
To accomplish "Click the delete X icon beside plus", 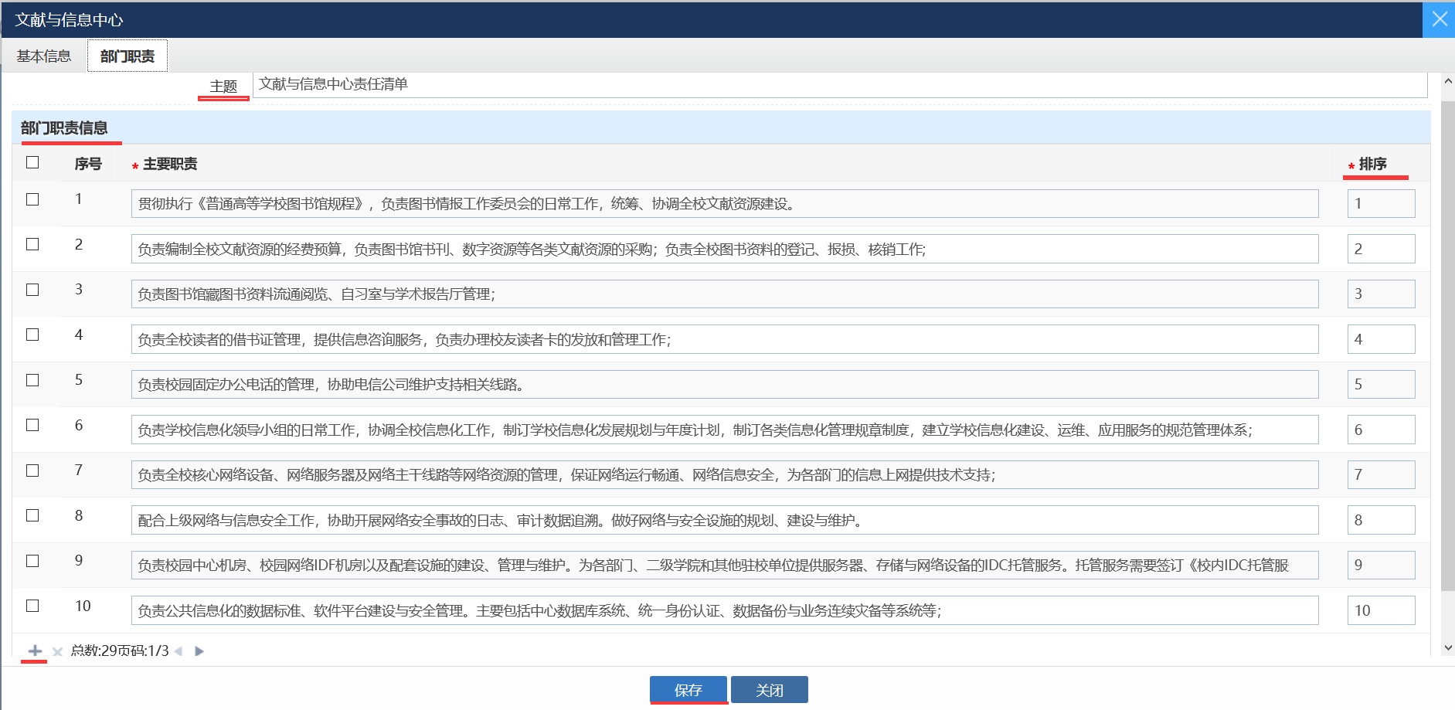I will [57, 651].
